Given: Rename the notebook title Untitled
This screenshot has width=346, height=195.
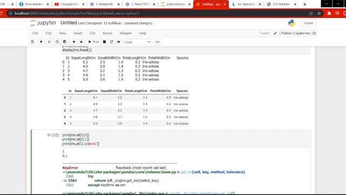Looking at the screenshot, I should click(69, 23).
